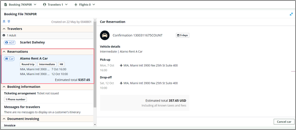Screen dimensions: 296x130
Task: Click the Mon, 7 Oct pick-up date
Action: point(107,66)
